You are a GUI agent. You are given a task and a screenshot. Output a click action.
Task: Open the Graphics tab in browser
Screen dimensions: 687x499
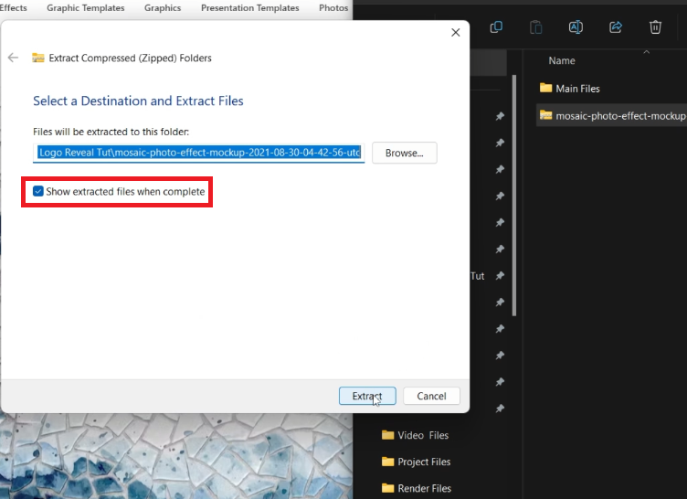162,7
